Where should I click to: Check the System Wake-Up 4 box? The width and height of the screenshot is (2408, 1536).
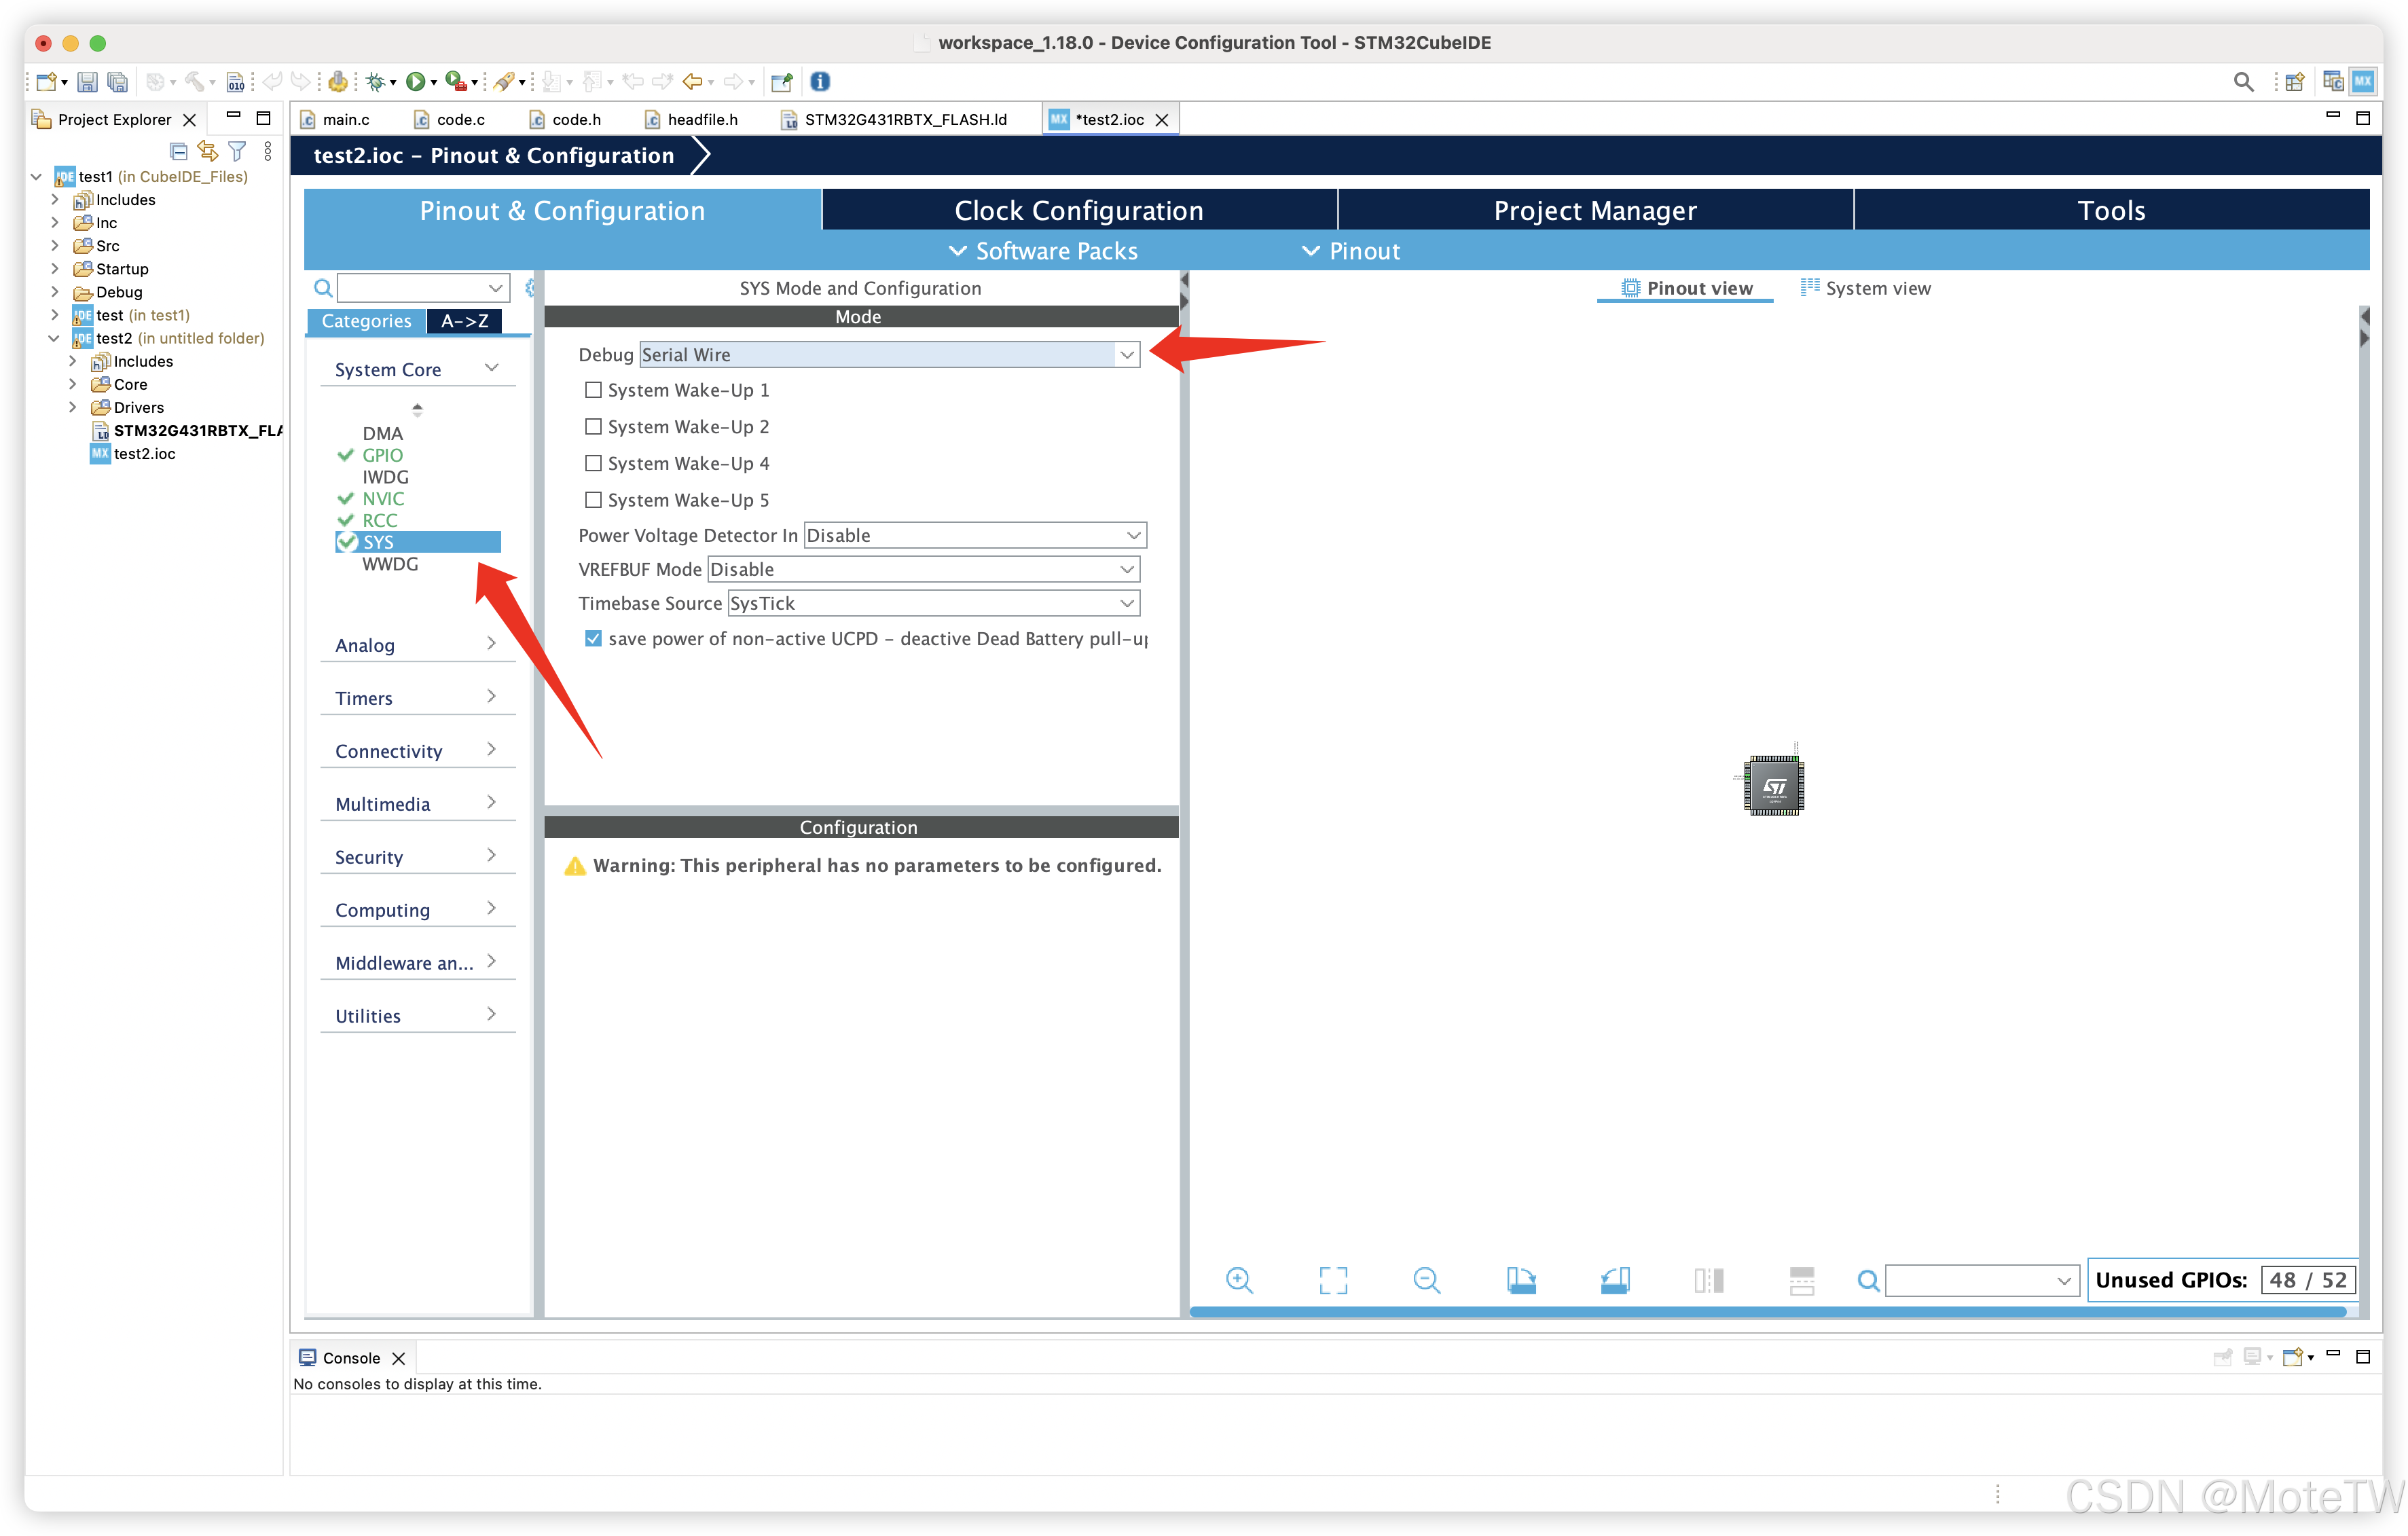click(593, 463)
